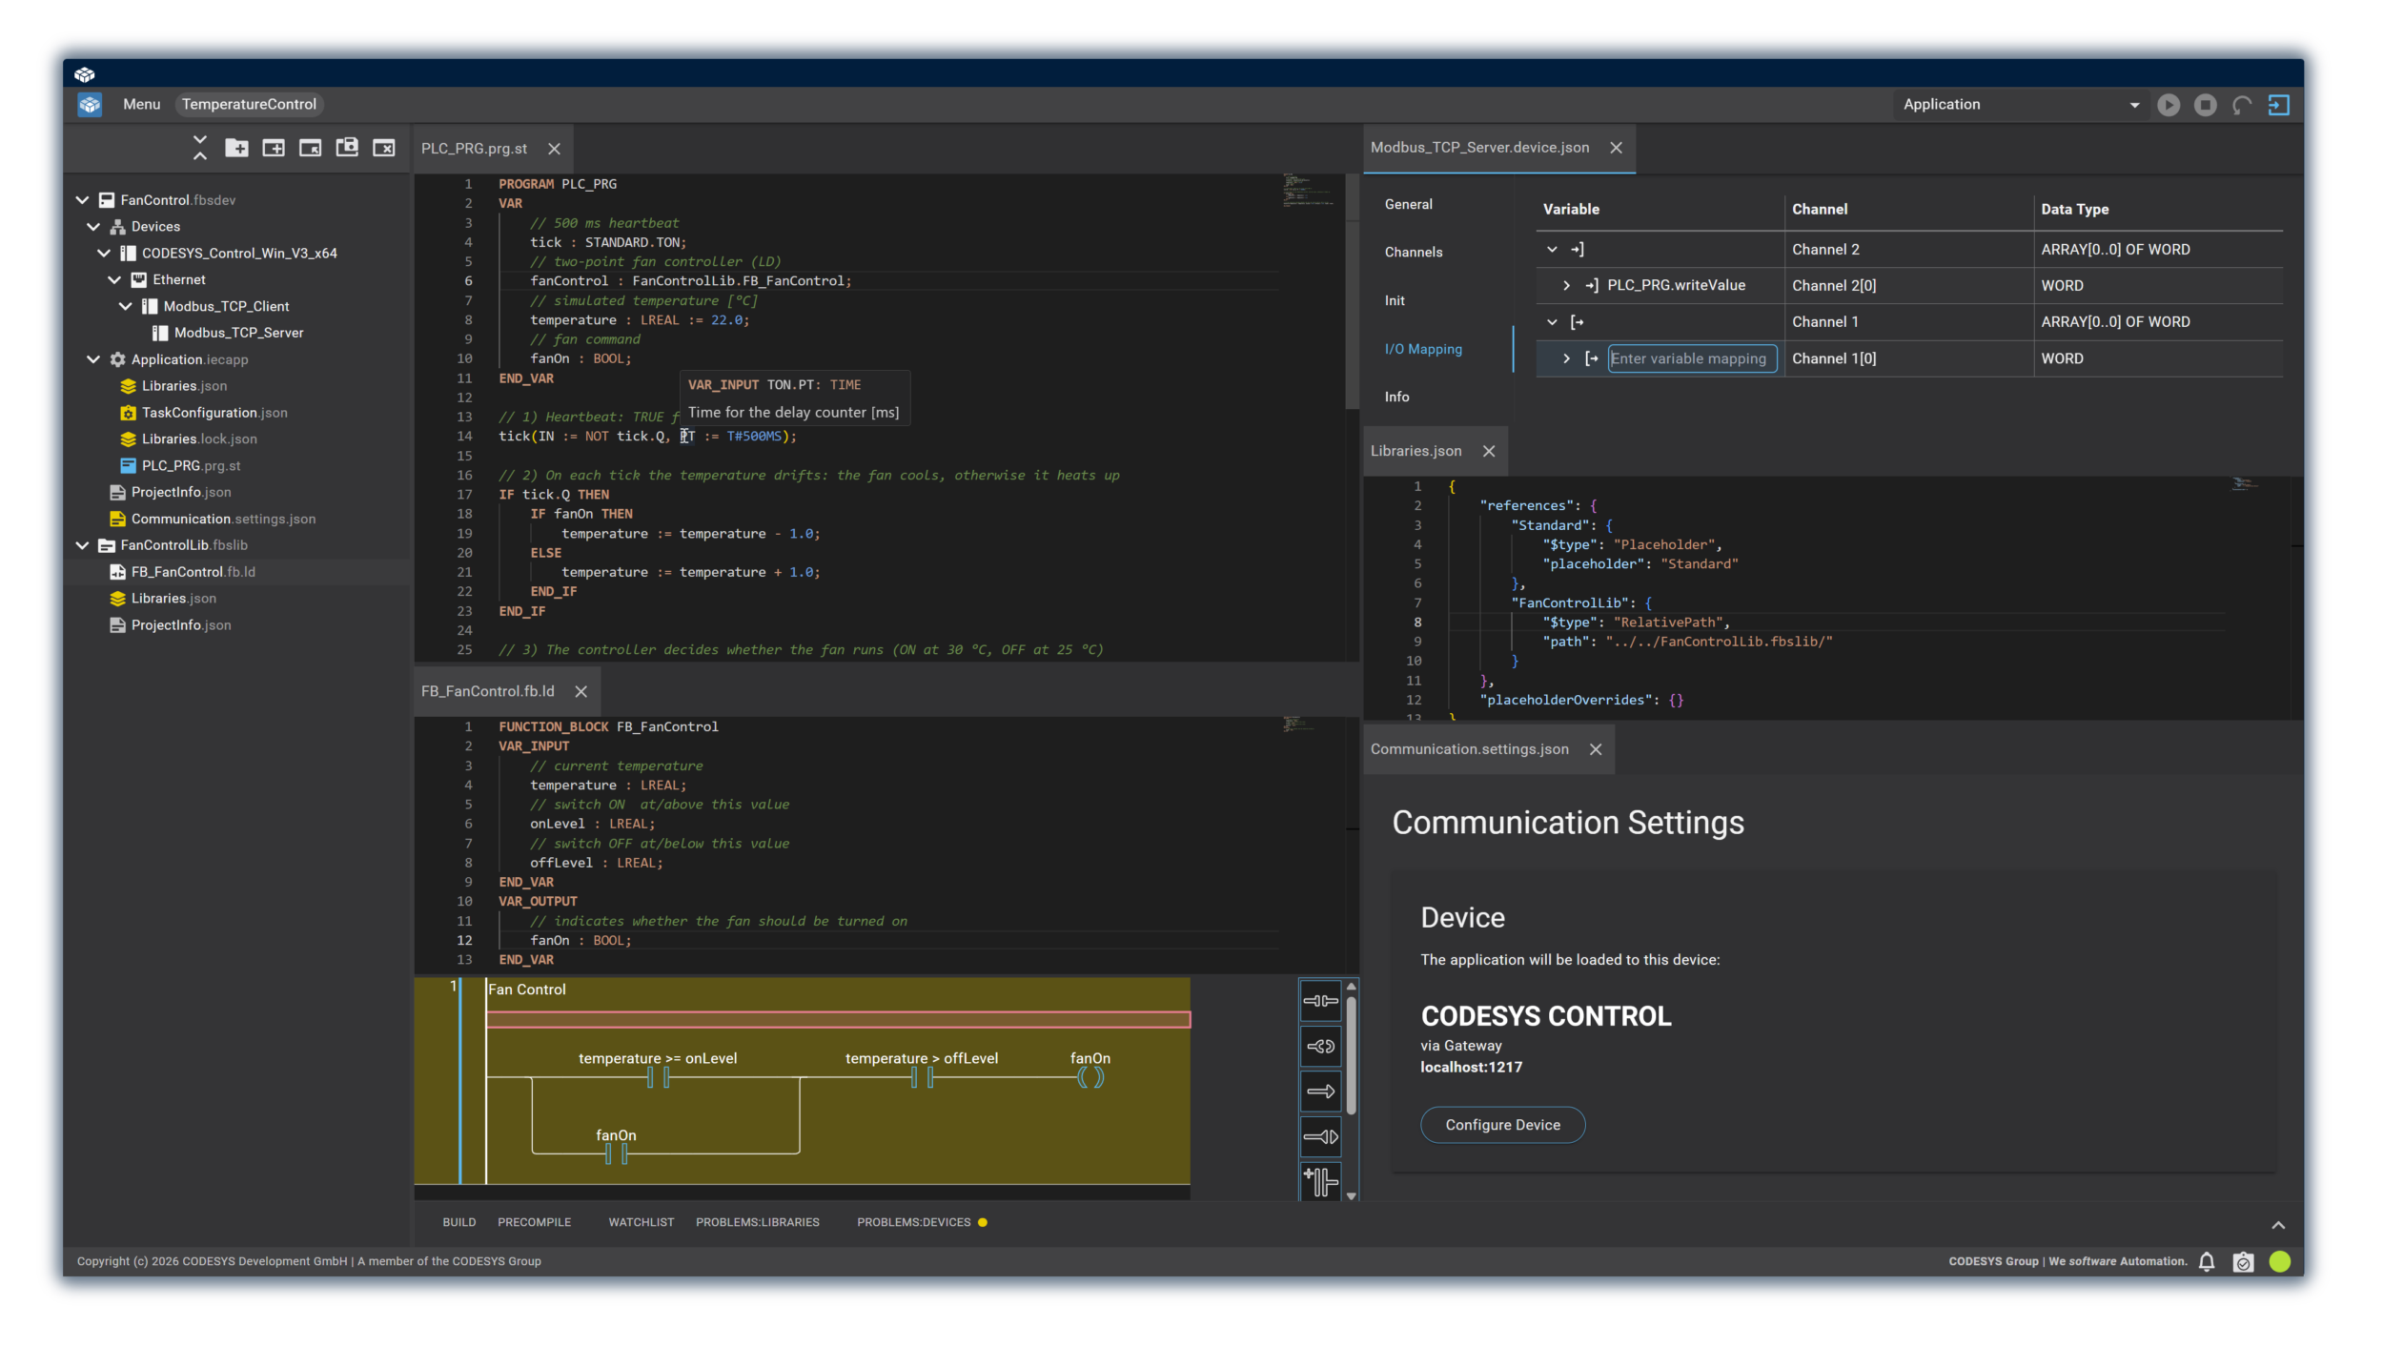
Task: Open the PRECOMPILE output tab
Action: (x=534, y=1223)
